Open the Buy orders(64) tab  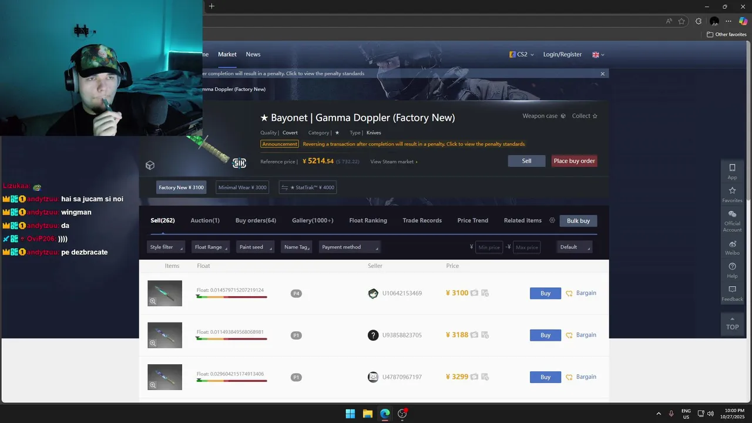coord(256,220)
